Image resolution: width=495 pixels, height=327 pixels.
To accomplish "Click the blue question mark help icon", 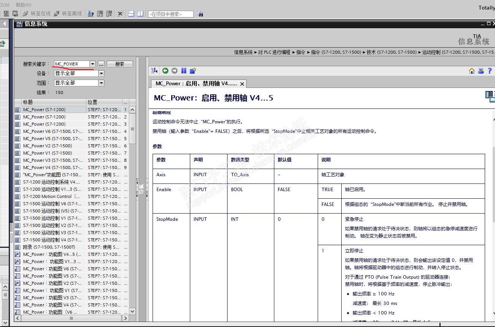I will [490, 70].
